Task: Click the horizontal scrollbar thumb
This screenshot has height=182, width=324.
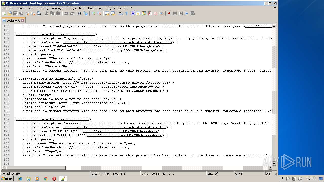Action: 35,168
